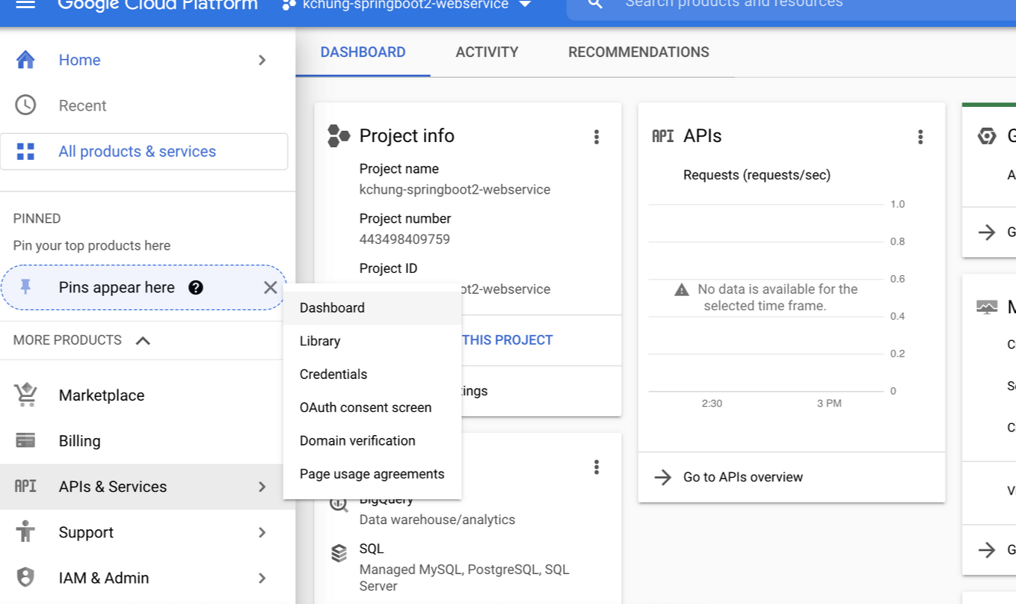1016x604 pixels.
Task: Click the search magnifier icon
Action: pyautogui.click(x=595, y=4)
